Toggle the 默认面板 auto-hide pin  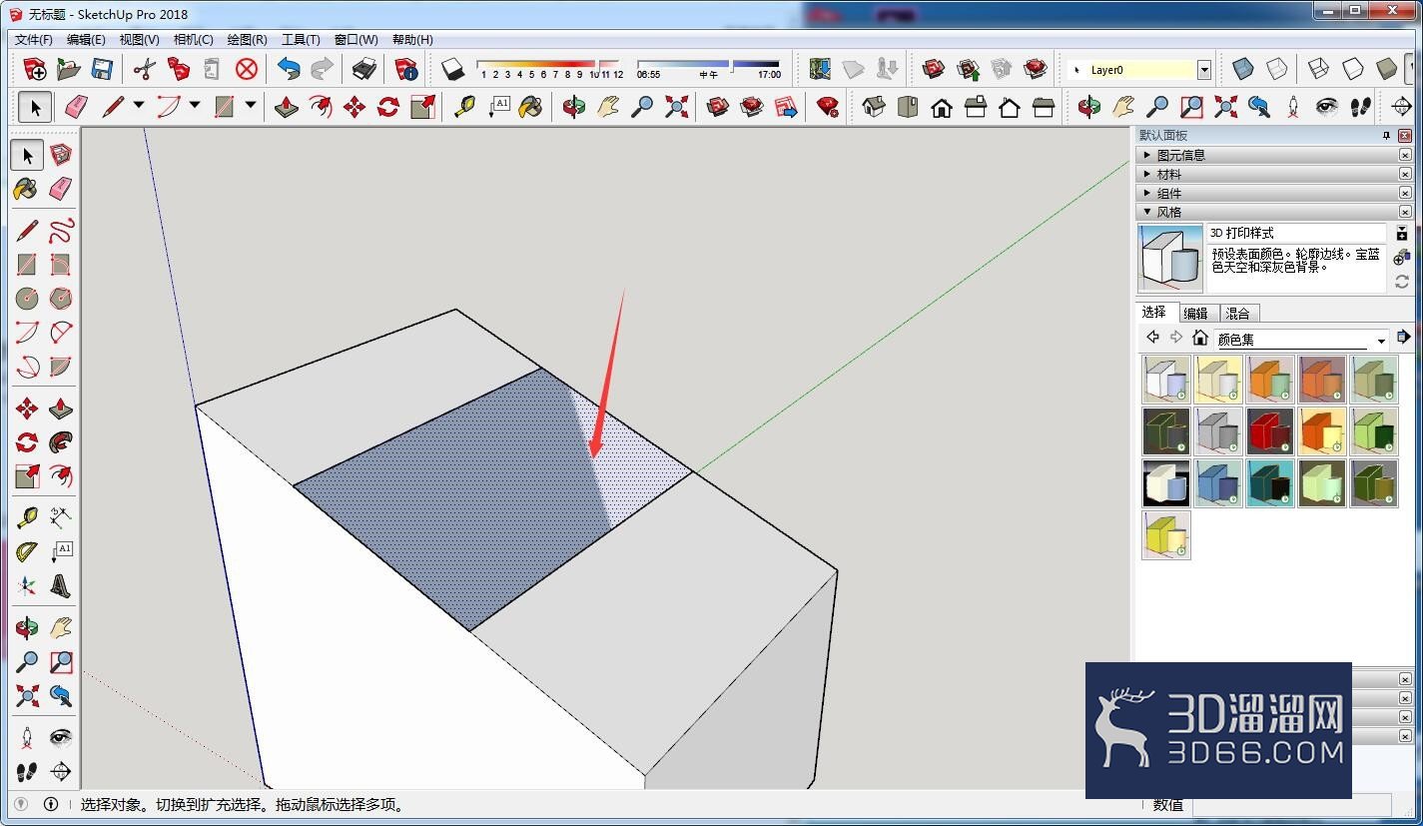point(1386,135)
